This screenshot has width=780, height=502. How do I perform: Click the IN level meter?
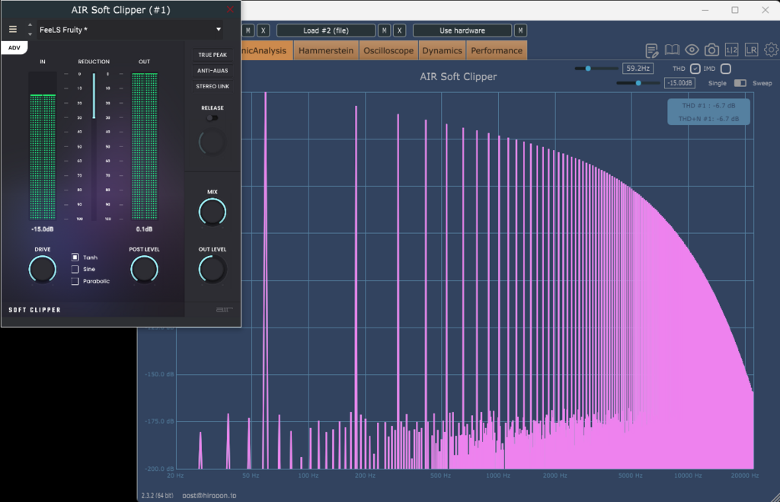(43, 145)
